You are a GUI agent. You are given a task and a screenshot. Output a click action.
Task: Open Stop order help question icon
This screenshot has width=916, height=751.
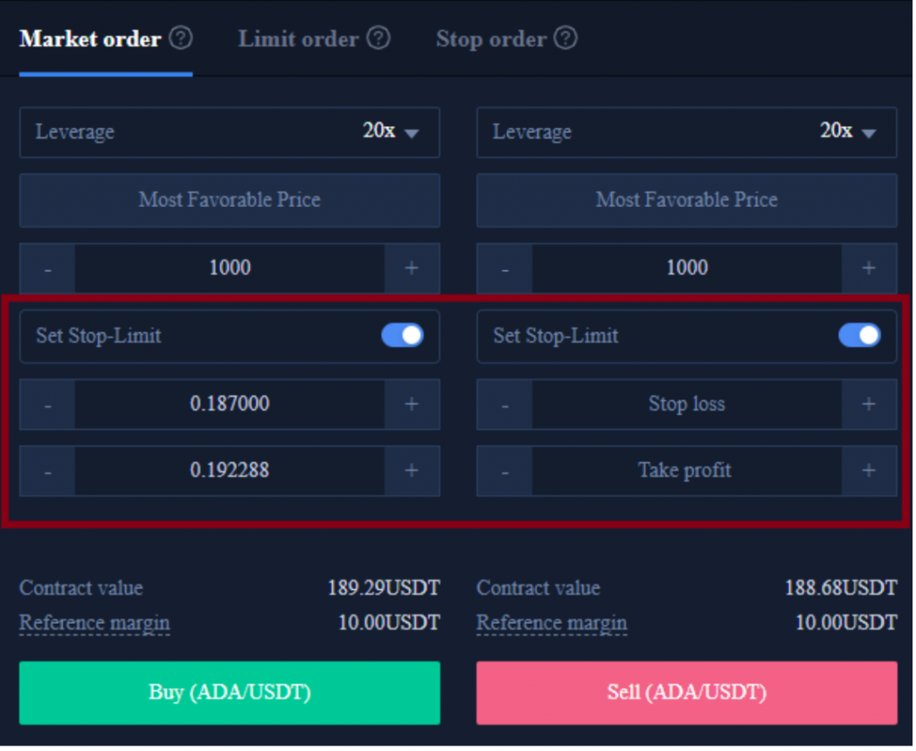coord(565,38)
